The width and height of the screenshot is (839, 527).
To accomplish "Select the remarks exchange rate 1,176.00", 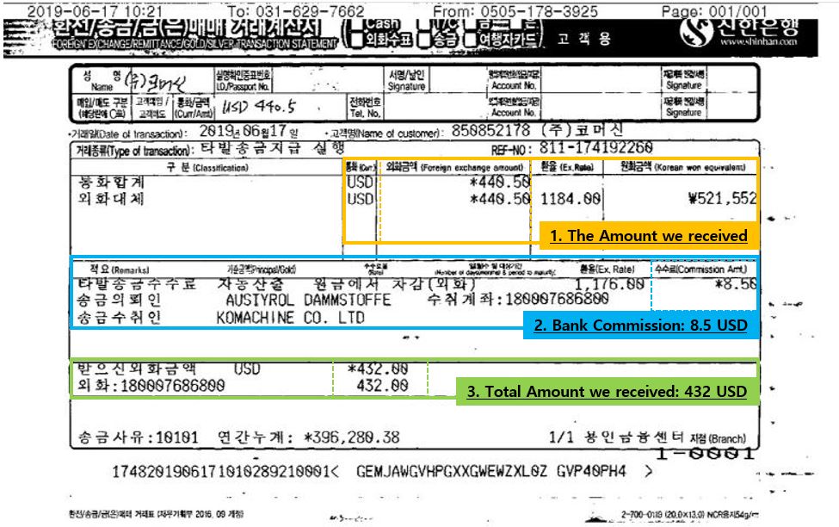I will click(609, 284).
